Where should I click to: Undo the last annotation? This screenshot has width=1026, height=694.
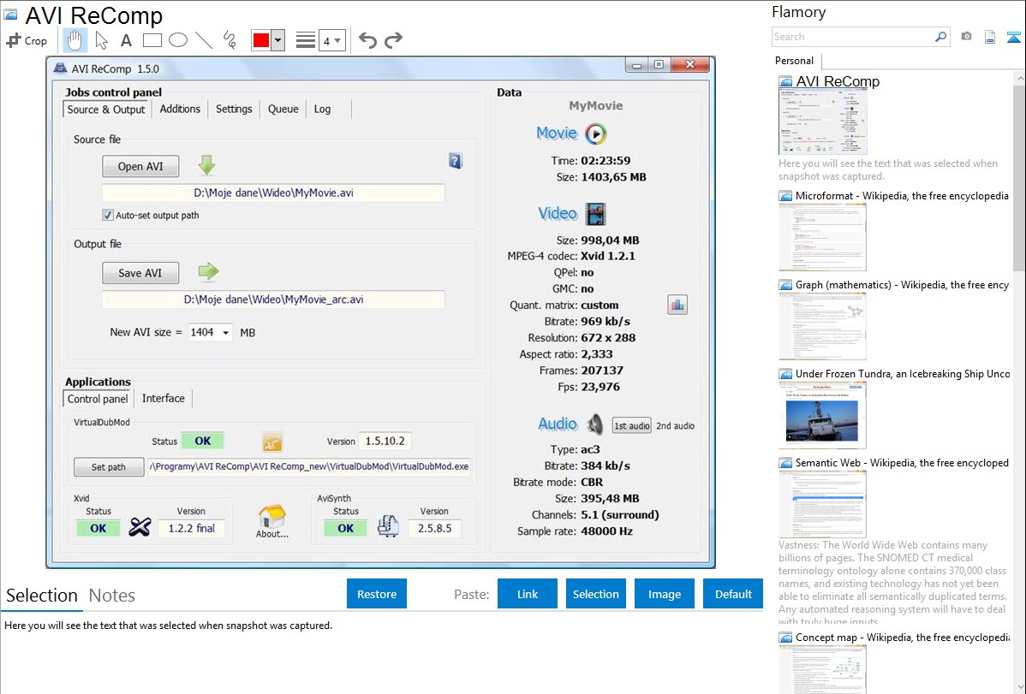(x=367, y=40)
